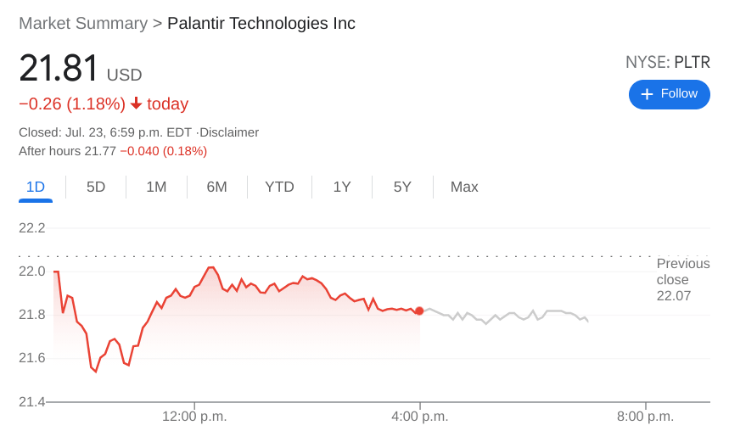Click the 12:00 p.m. axis label

tap(194, 417)
